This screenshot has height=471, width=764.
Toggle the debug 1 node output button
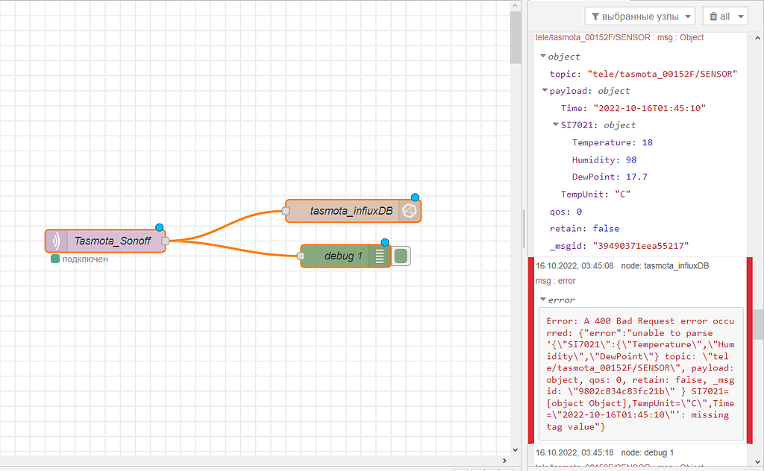[400, 256]
